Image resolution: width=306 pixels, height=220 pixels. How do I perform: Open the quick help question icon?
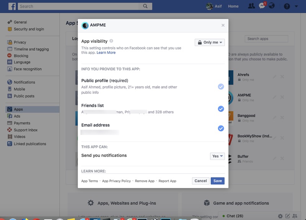point(286,6)
